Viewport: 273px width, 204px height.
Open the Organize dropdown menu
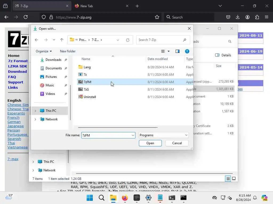pyautogui.click(x=43, y=51)
